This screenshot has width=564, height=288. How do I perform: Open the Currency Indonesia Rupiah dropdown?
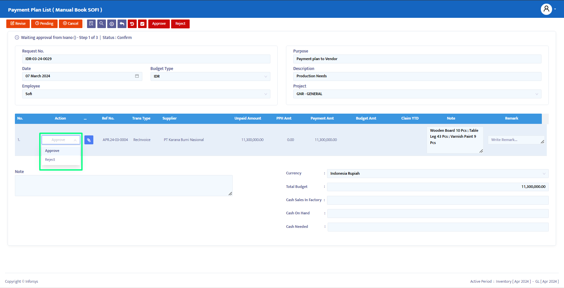tap(438, 173)
